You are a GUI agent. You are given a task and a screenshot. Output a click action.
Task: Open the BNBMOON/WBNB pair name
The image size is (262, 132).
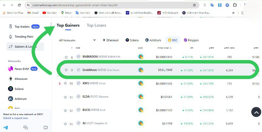point(101,57)
